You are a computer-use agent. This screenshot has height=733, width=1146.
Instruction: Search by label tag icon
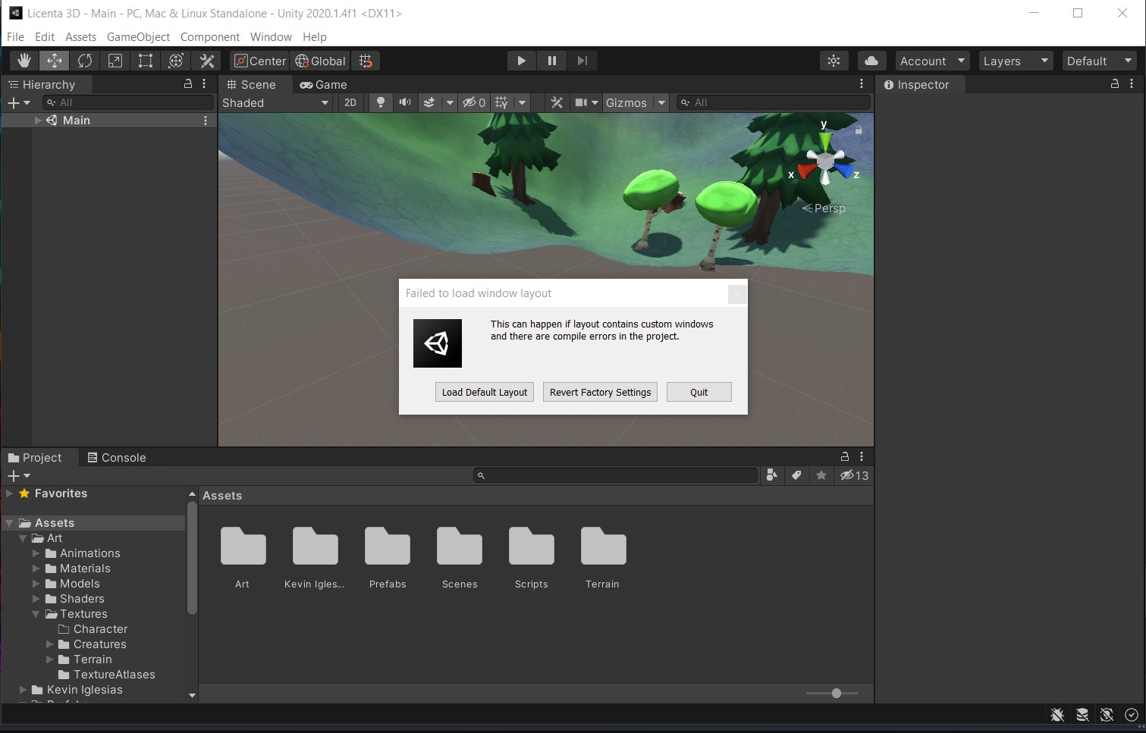[x=796, y=475]
